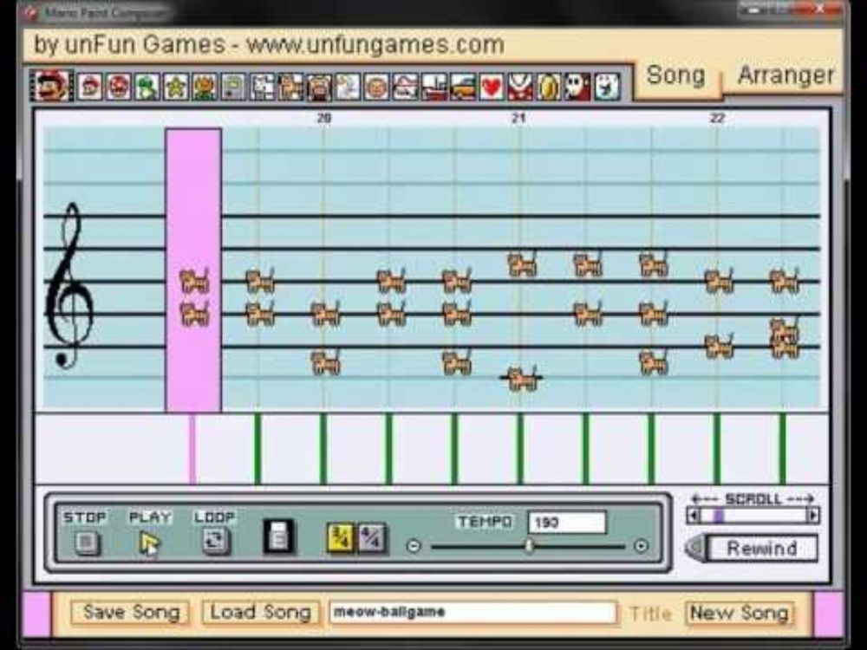
Task: Select the Game Boy instrument icon
Action: (232, 88)
